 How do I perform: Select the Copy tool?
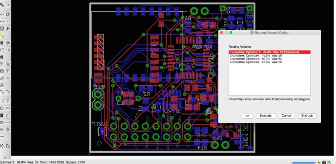[x=8, y=14]
